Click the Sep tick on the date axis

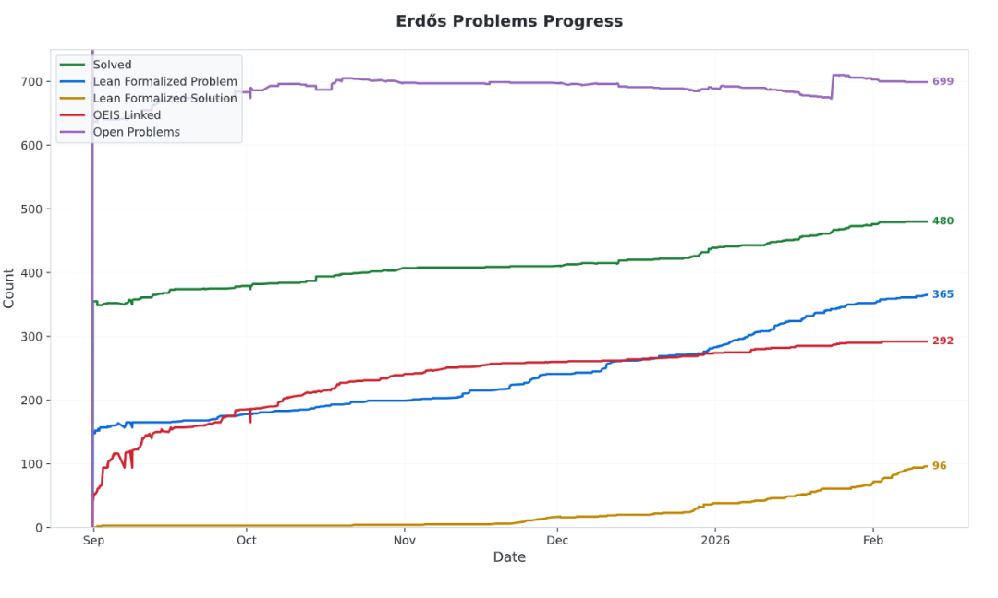pos(92,541)
